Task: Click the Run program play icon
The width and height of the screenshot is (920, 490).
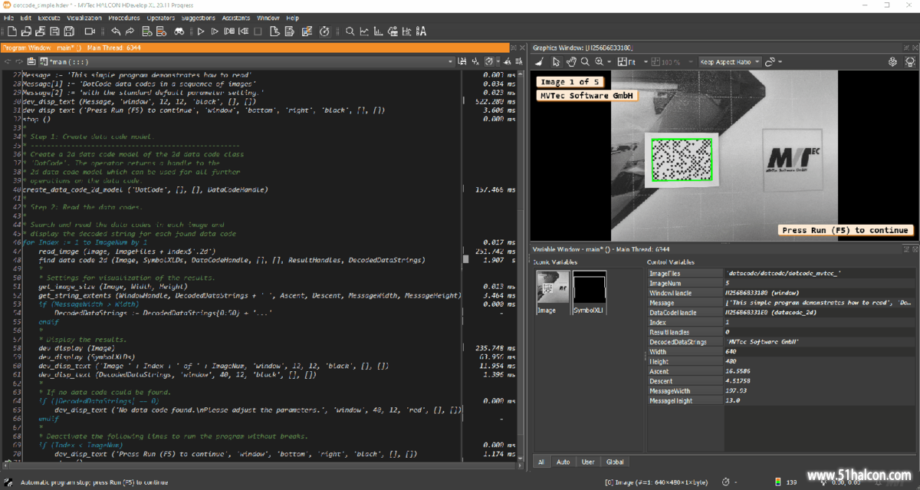Action: 201,31
